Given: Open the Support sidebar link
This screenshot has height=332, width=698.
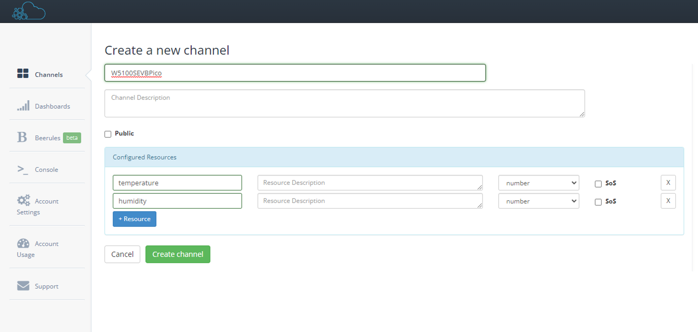Looking at the screenshot, I should (x=47, y=286).
